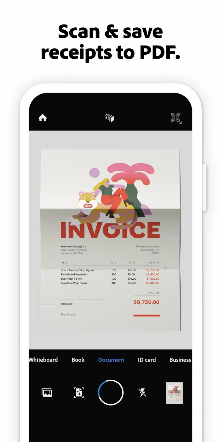Switch to Whiteboard scan mode
221x442 pixels.
click(43, 360)
